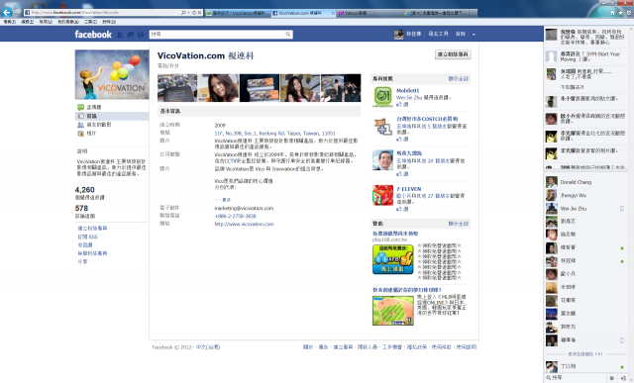Click the user avatar in blue bar

(398, 35)
